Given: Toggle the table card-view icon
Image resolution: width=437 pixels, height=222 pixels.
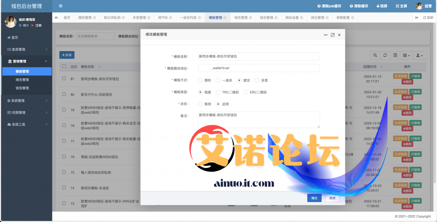Looking at the screenshot, I should tap(395, 55).
